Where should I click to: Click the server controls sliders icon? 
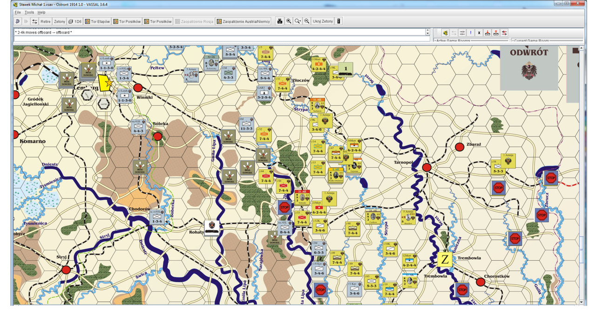tap(462, 33)
